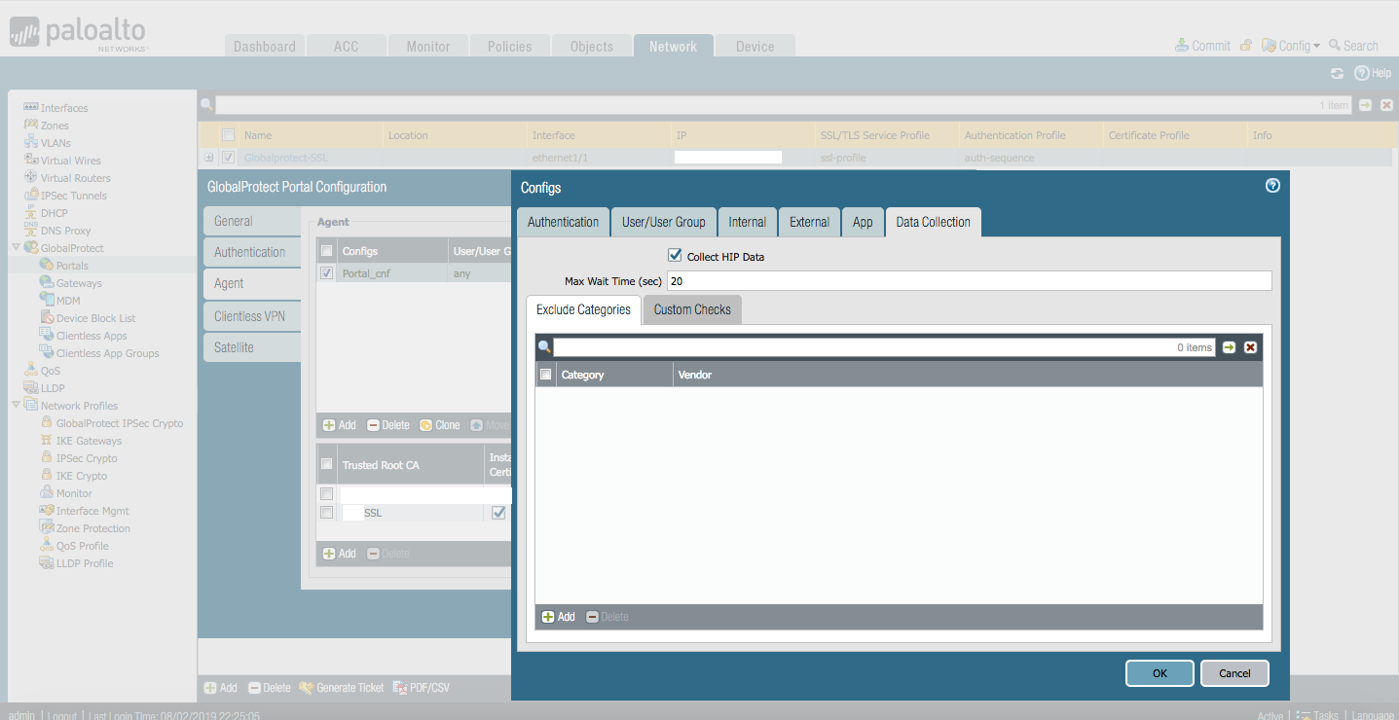Image resolution: width=1399 pixels, height=720 pixels.
Task: Toggle select-all checkbox in Category header
Action: (546, 375)
